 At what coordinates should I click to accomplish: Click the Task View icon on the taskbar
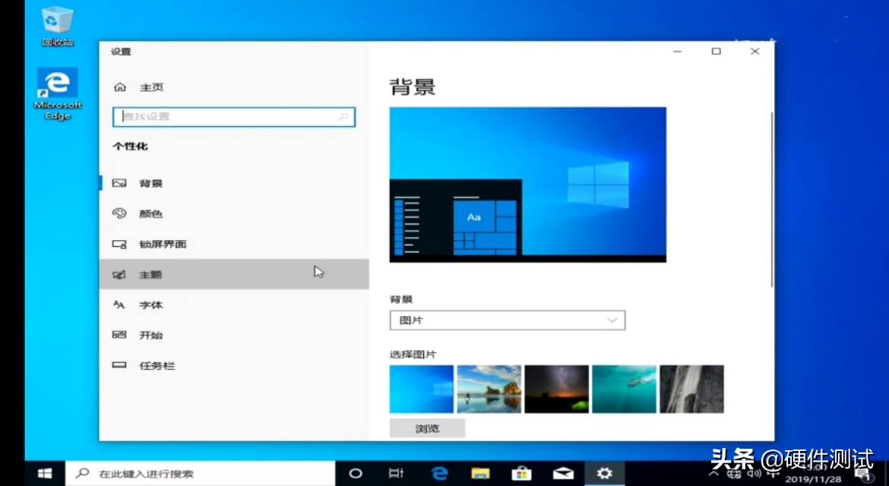click(396, 472)
